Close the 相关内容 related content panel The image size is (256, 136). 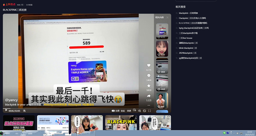pos(167,17)
